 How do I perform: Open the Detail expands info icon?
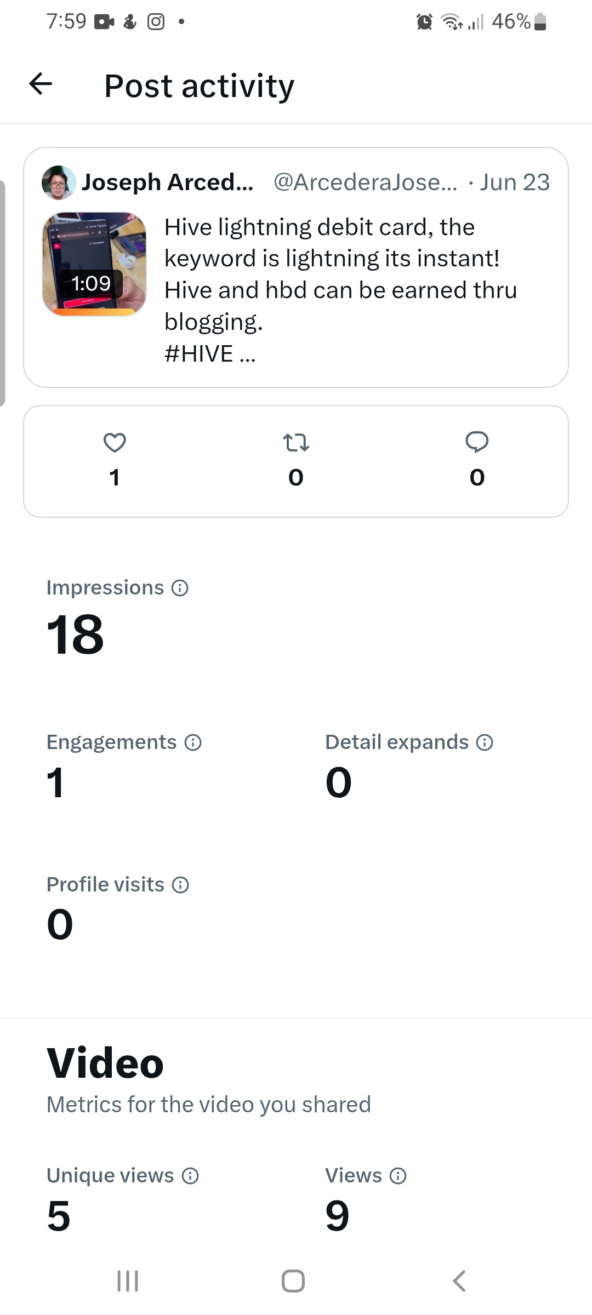485,742
